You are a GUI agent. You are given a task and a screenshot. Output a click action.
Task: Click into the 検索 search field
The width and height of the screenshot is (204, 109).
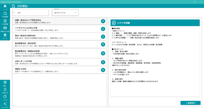click(31, 13)
